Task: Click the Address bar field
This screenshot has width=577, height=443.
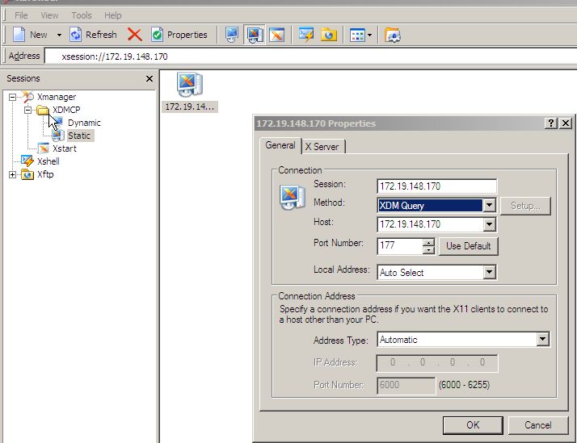Action: point(310,56)
